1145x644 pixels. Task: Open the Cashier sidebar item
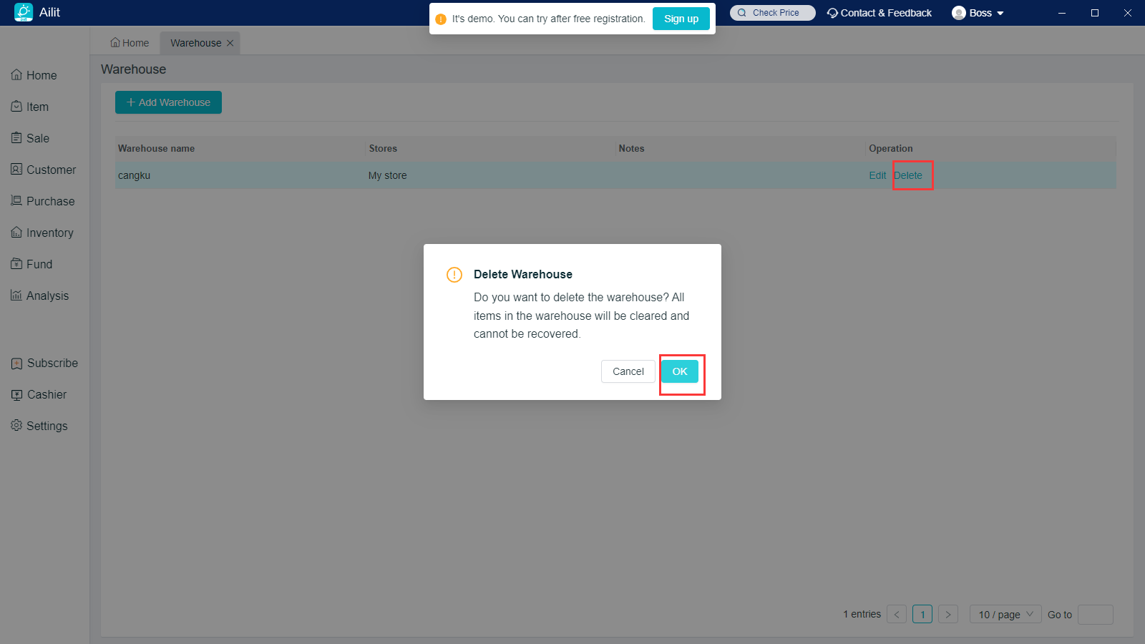47,394
